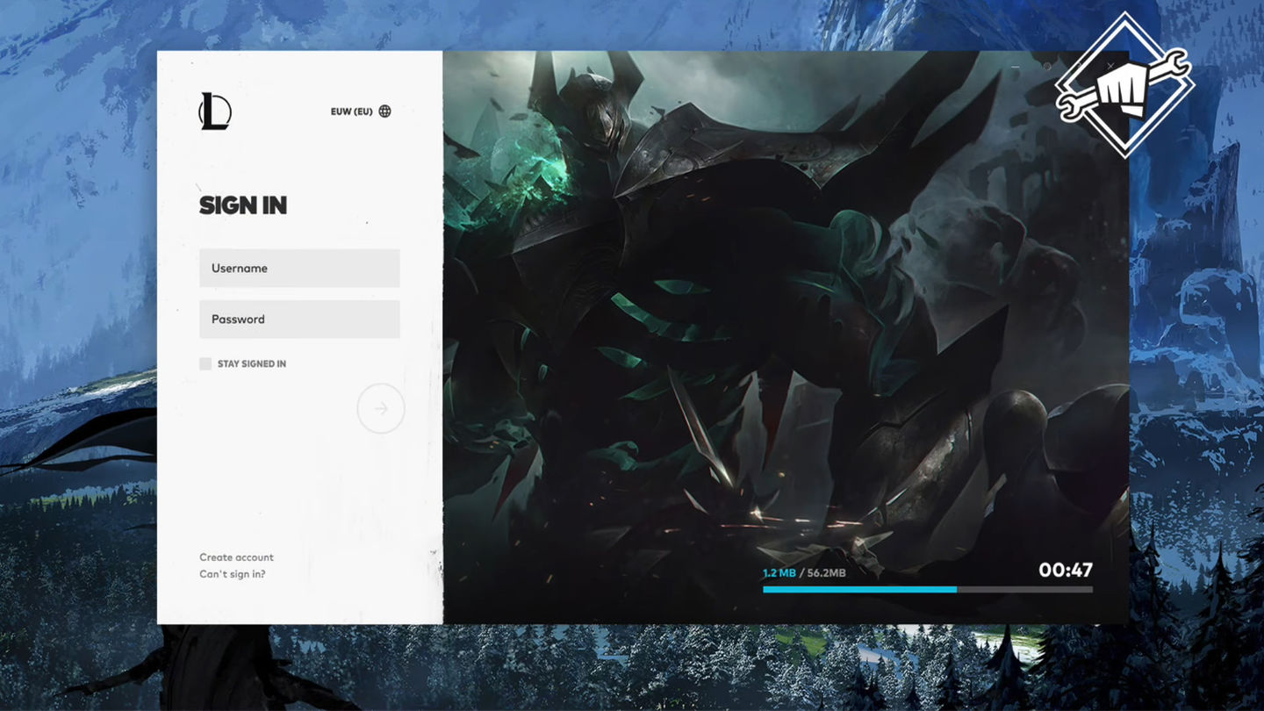
Task: Open the Can't sign in? link
Action: click(232, 574)
